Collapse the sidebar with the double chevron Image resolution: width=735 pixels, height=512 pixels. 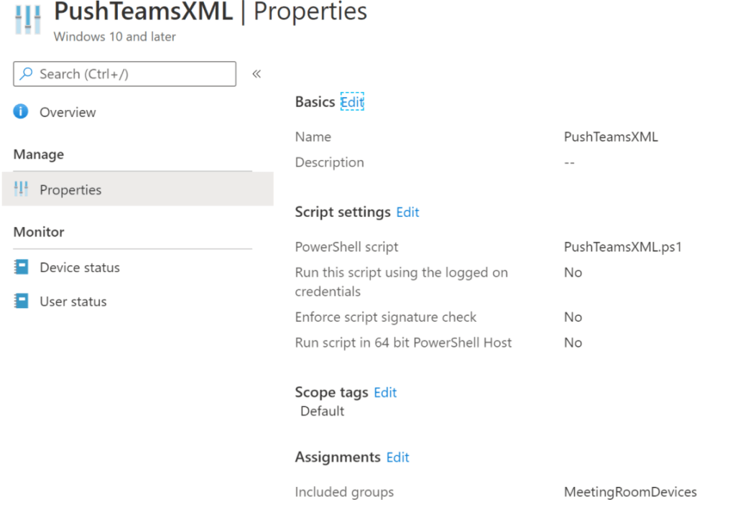click(256, 74)
